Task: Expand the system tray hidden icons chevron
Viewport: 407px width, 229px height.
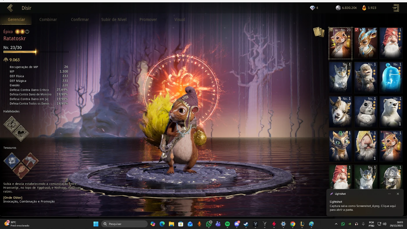Action: 336,224
